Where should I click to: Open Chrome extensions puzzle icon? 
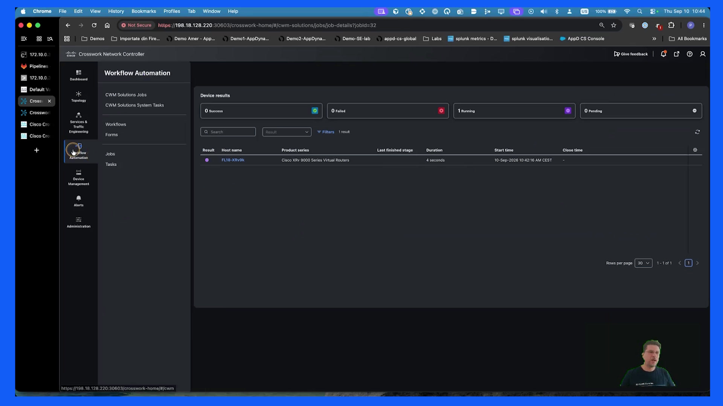coord(671,25)
